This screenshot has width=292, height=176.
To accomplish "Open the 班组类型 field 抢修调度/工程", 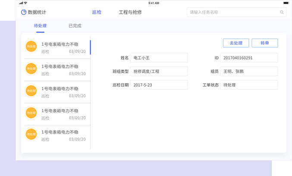I will pyautogui.click(x=159, y=71).
